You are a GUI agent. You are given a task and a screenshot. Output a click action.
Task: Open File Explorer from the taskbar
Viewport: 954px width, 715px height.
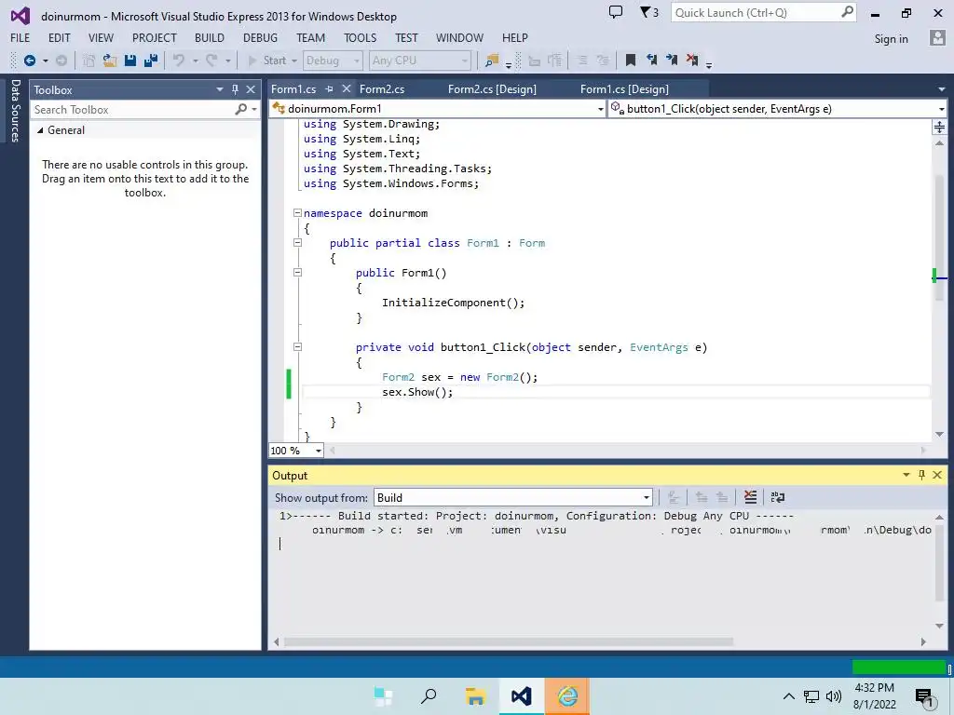475,696
